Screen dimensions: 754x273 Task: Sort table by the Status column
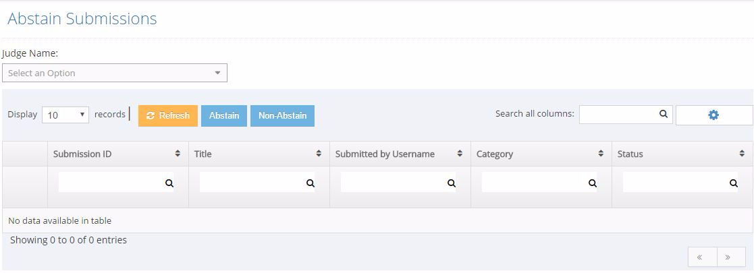[742, 154]
